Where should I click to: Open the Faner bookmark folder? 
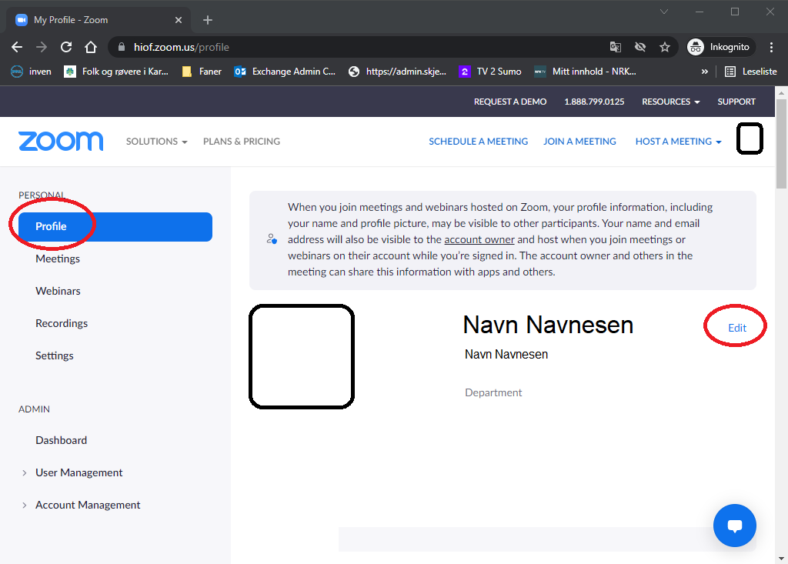point(202,72)
